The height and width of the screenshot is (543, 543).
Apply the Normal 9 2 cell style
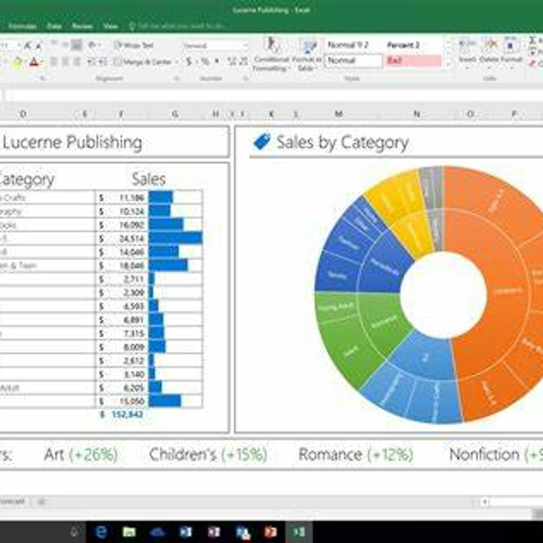pyautogui.click(x=354, y=45)
